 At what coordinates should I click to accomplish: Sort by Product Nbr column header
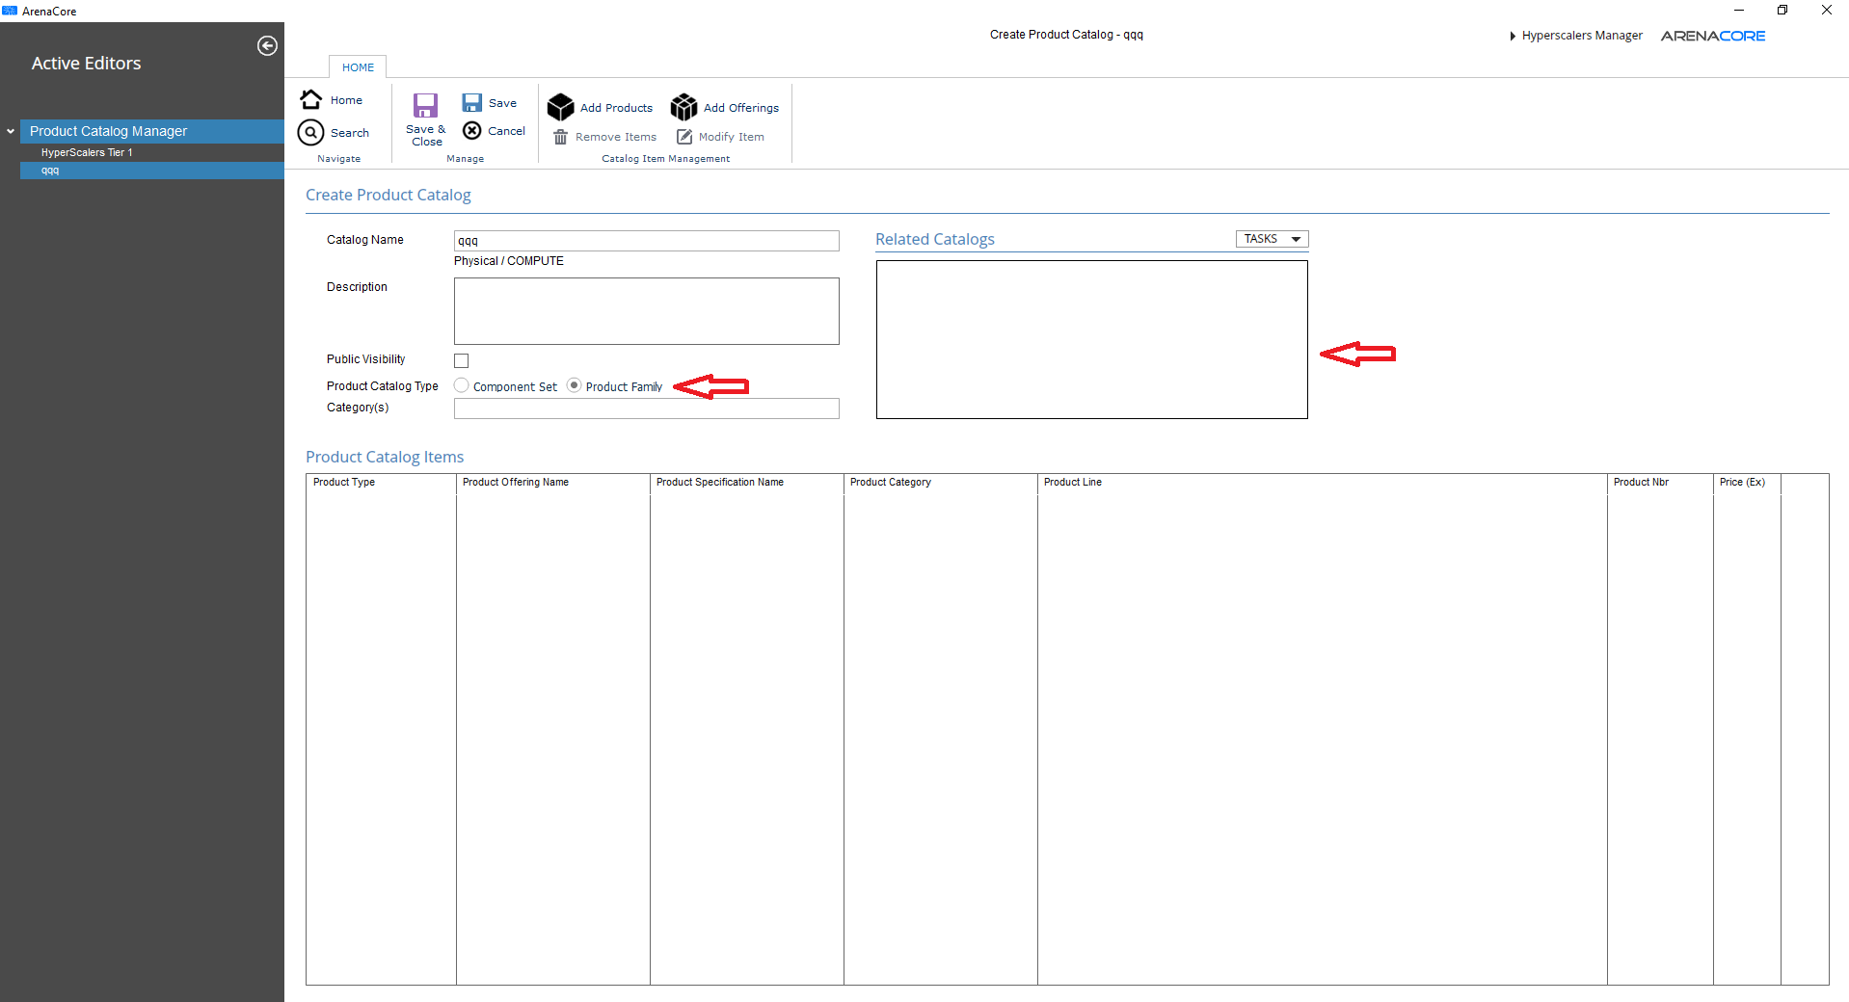(x=1660, y=483)
